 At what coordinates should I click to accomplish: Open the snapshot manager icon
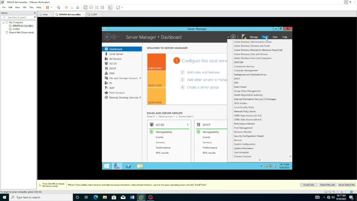pyautogui.click(x=78, y=7)
